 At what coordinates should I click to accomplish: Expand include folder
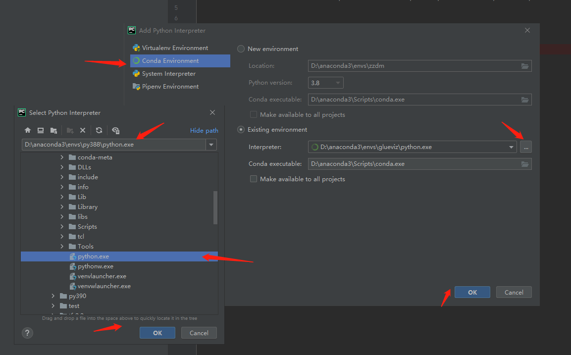point(62,177)
